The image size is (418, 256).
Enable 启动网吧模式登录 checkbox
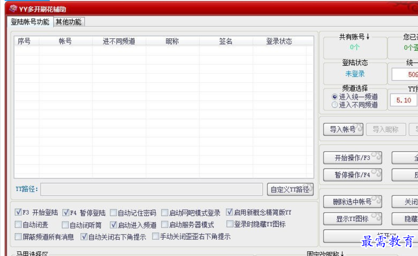[165, 213]
